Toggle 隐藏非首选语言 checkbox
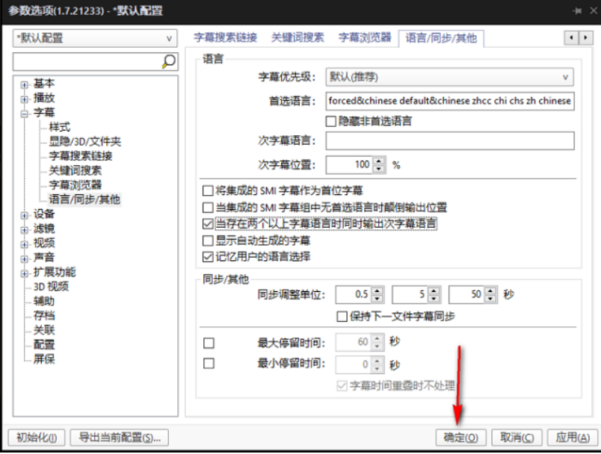The image size is (601, 454). coord(331,122)
